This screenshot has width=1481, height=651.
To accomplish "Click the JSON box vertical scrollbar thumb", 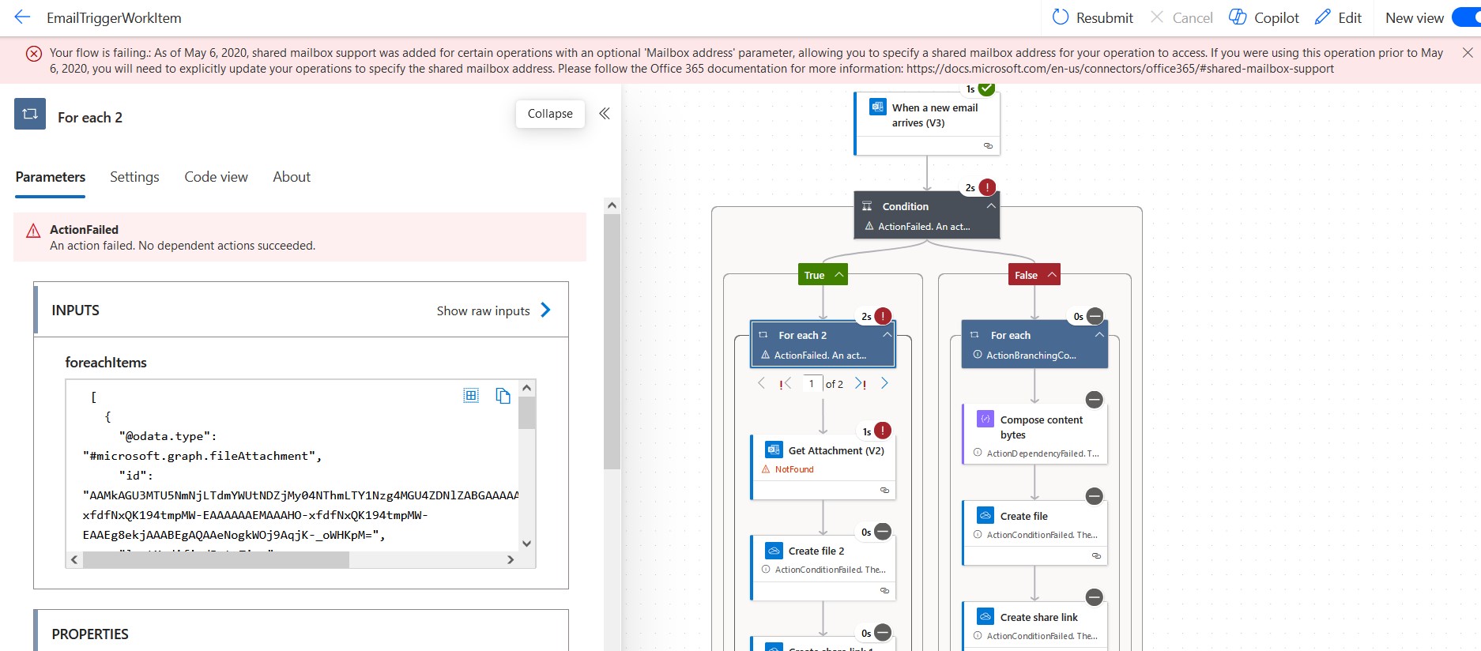I will 527,412.
